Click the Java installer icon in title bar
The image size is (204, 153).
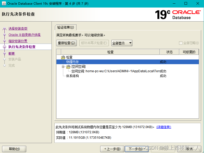(x=4, y=4)
